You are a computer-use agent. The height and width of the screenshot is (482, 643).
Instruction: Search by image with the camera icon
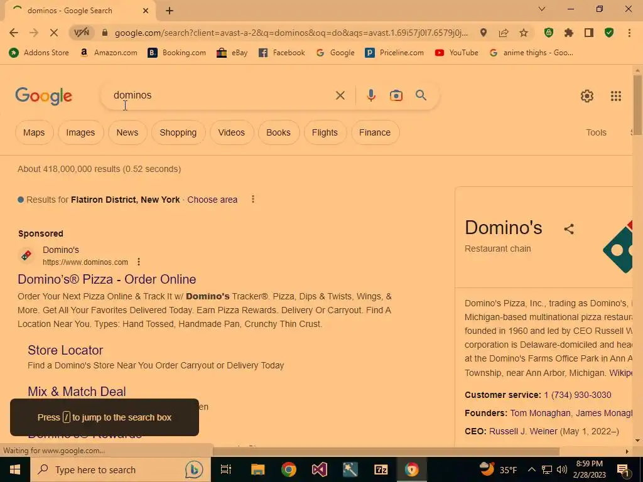click(396, 95)
